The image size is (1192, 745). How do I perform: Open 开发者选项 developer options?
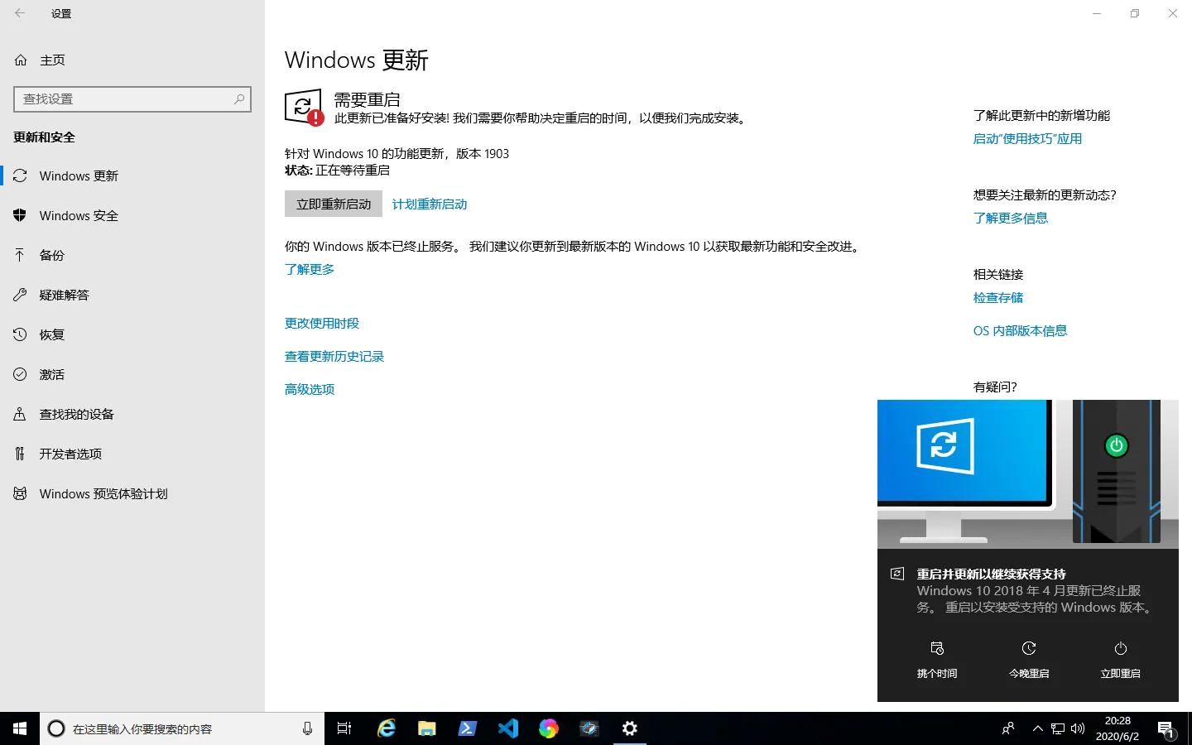(132, 454)
